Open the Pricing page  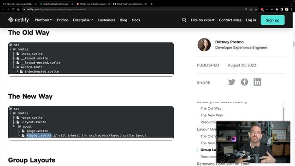tap(63, 20)
